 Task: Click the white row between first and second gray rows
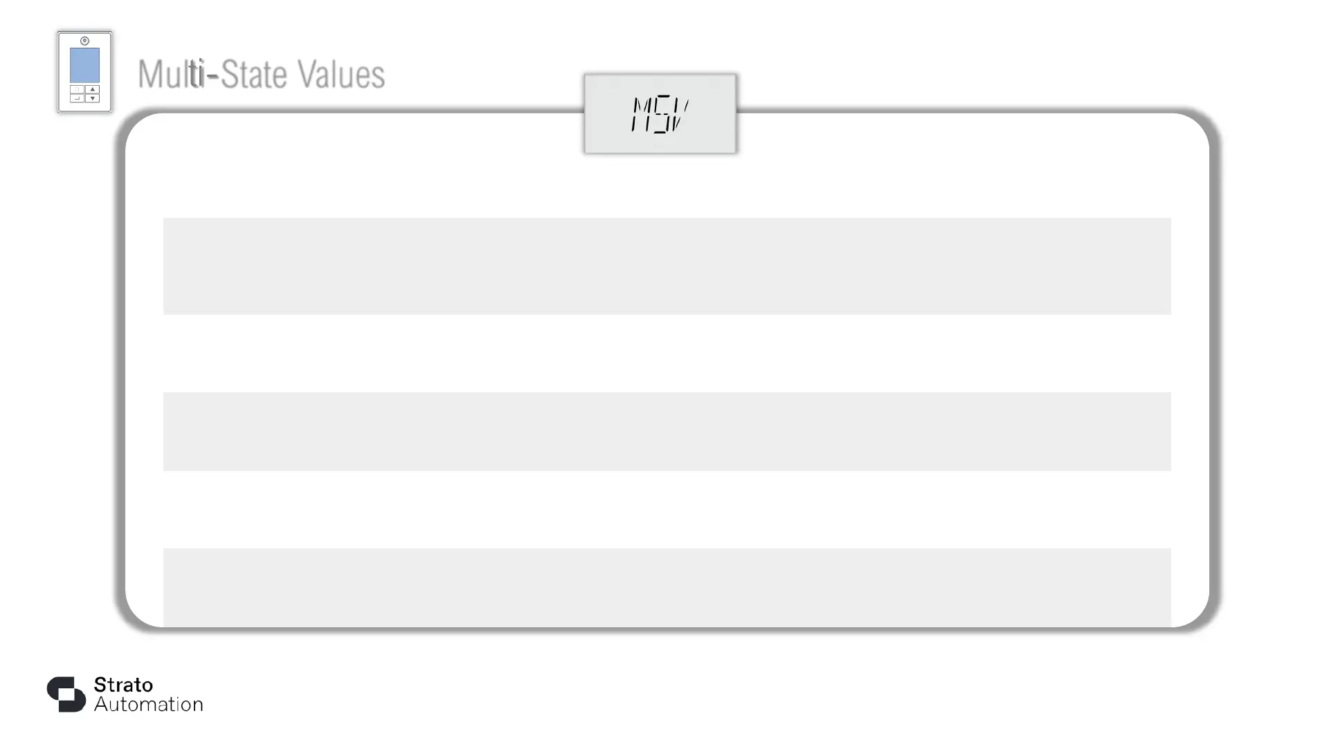click(x=667, y=353)
